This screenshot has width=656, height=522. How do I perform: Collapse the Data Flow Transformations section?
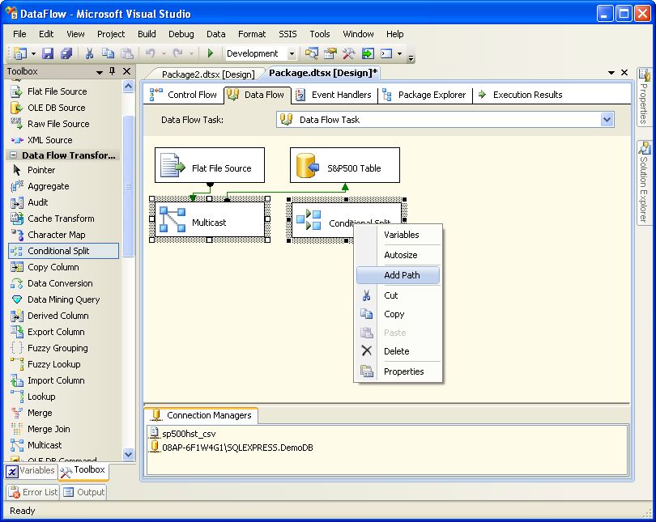click(13, 155)
